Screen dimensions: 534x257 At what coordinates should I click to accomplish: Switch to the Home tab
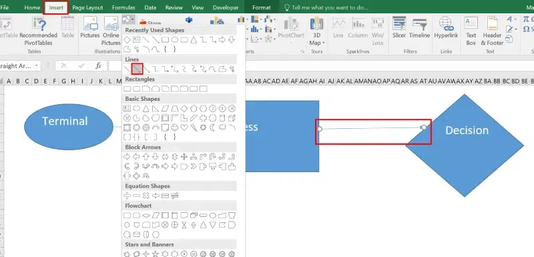[32, 7]
